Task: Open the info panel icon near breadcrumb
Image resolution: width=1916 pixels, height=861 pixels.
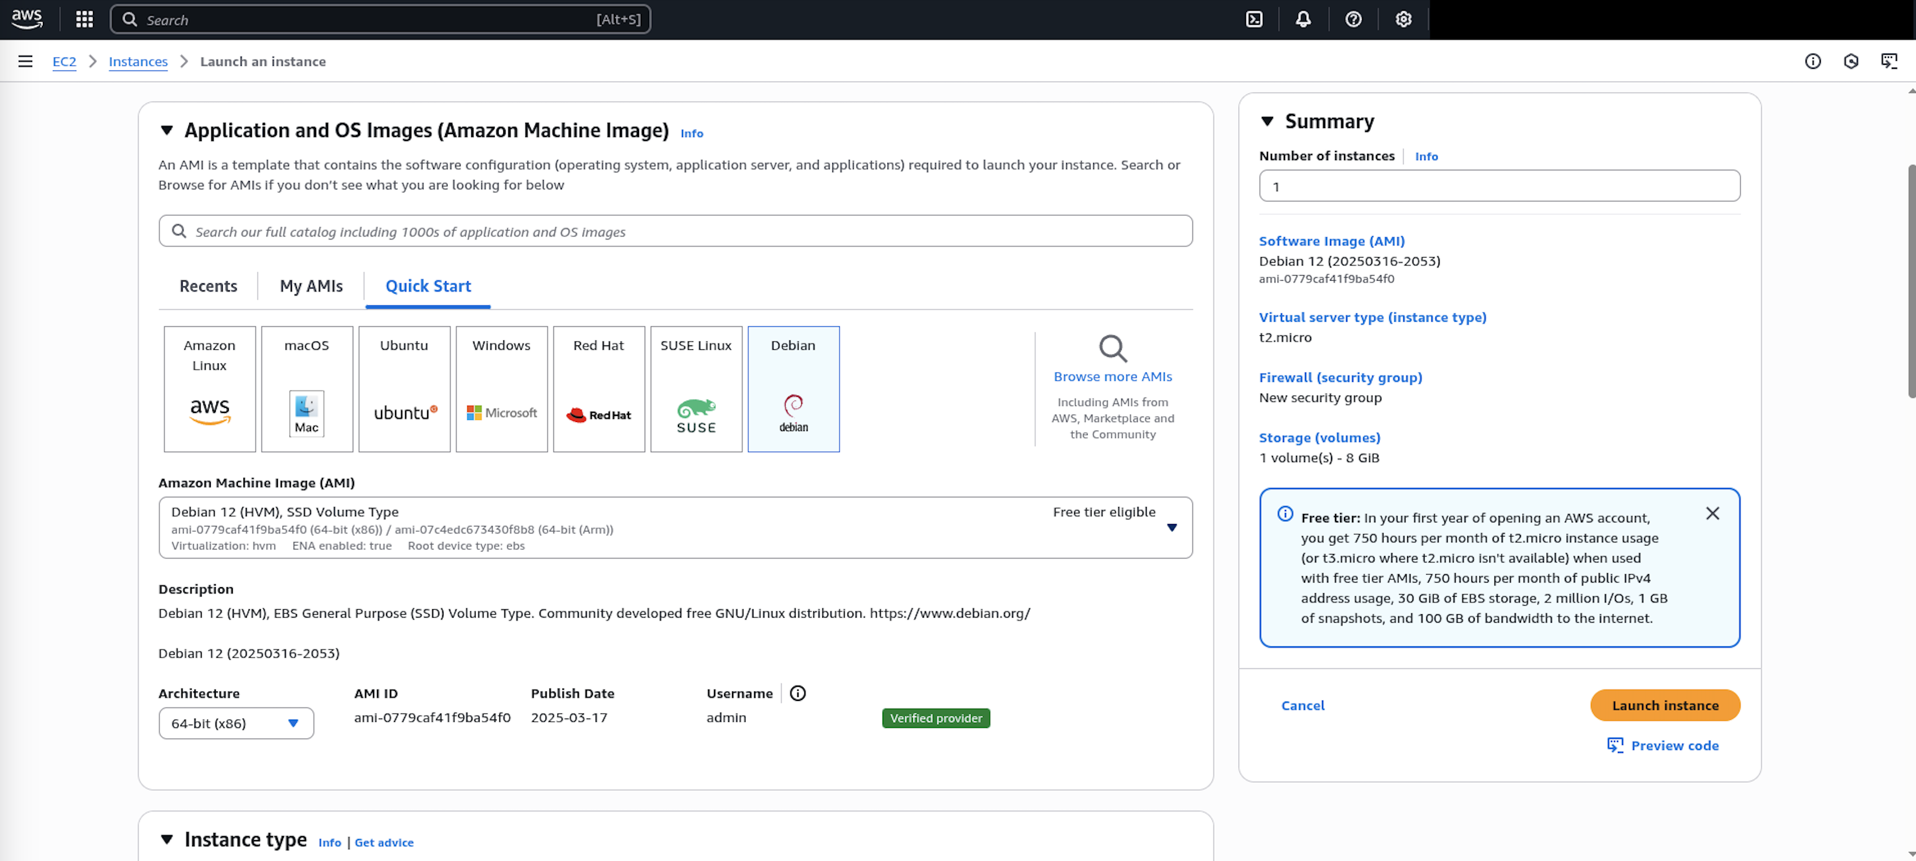Action: click(x=1813, y=61)
